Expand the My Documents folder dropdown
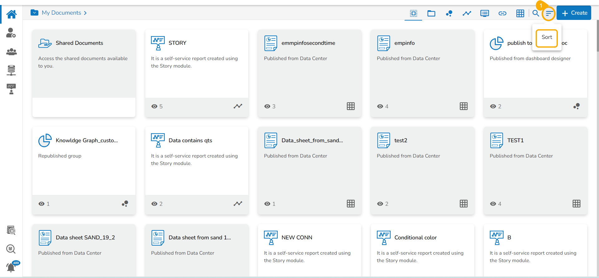This screenshot has width=599, height=278. (34, 13)
